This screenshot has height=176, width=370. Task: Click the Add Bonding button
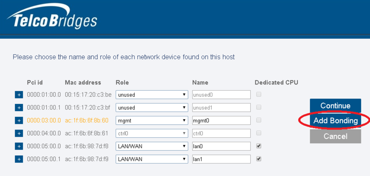pos(335,121)
